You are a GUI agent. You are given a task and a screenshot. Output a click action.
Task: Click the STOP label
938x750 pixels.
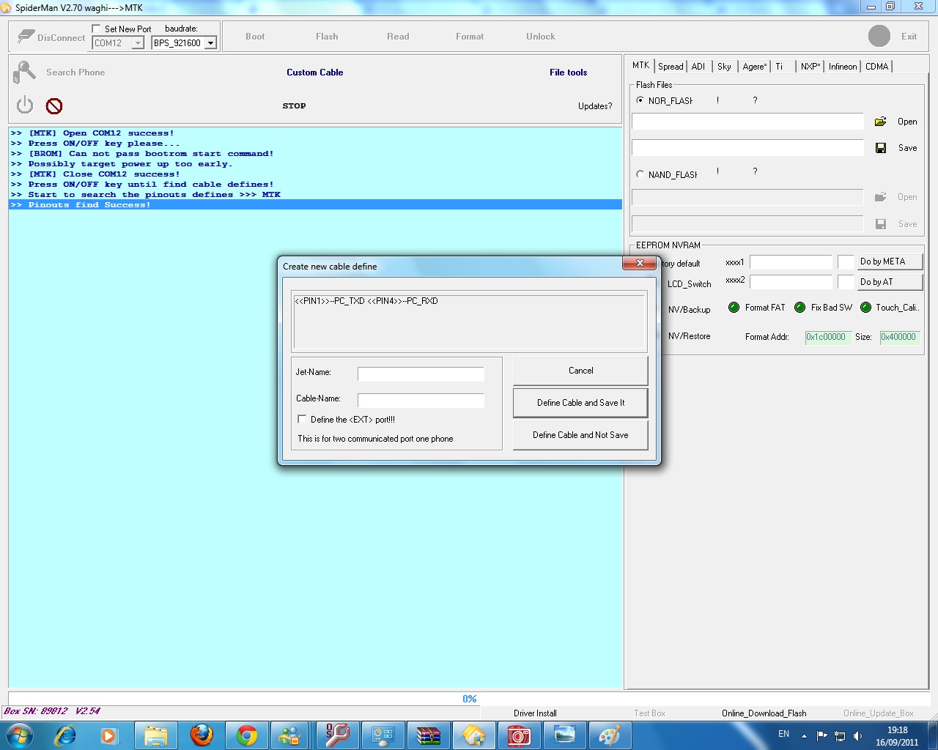294,106
